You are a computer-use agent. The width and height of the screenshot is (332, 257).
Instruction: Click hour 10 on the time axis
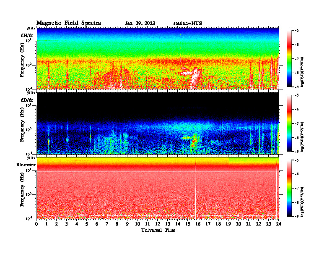(137, 224)
